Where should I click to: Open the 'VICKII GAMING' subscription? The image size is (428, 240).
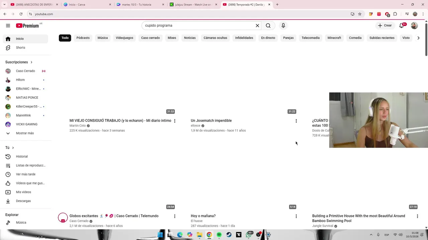tap(25, 124)
